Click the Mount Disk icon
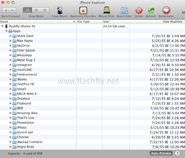 [x=107, y=10]
